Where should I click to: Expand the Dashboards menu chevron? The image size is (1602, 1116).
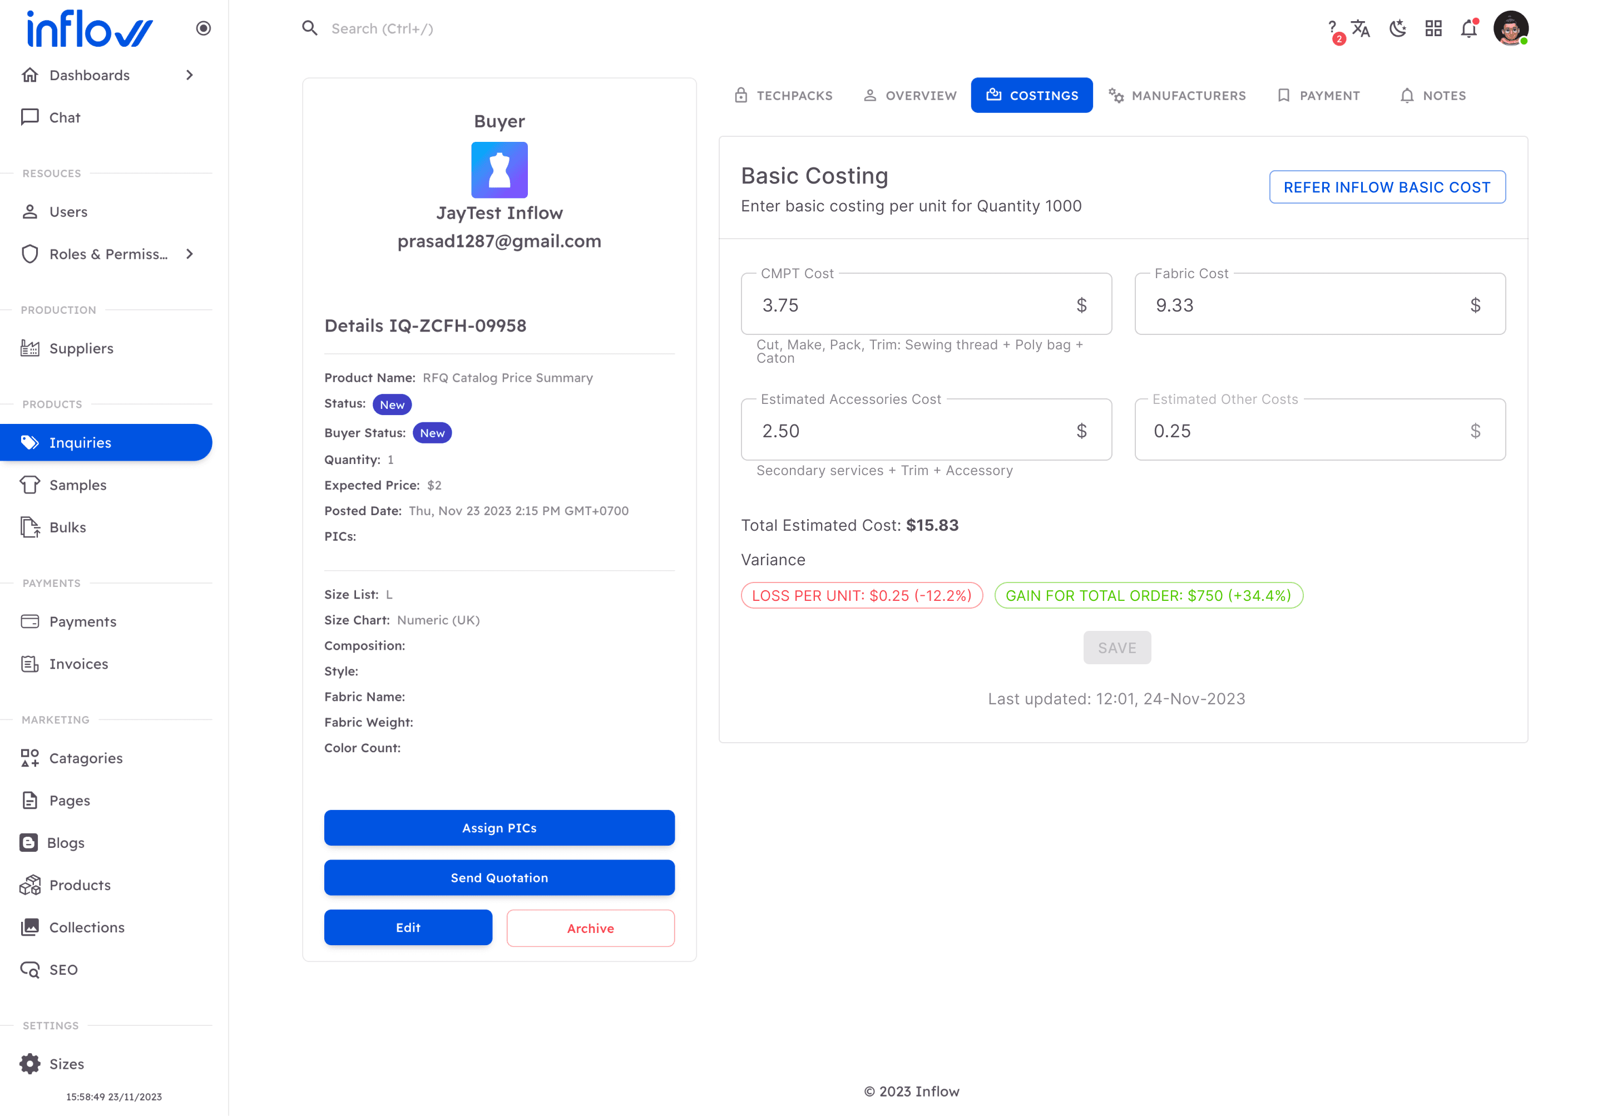coord(190,75)
